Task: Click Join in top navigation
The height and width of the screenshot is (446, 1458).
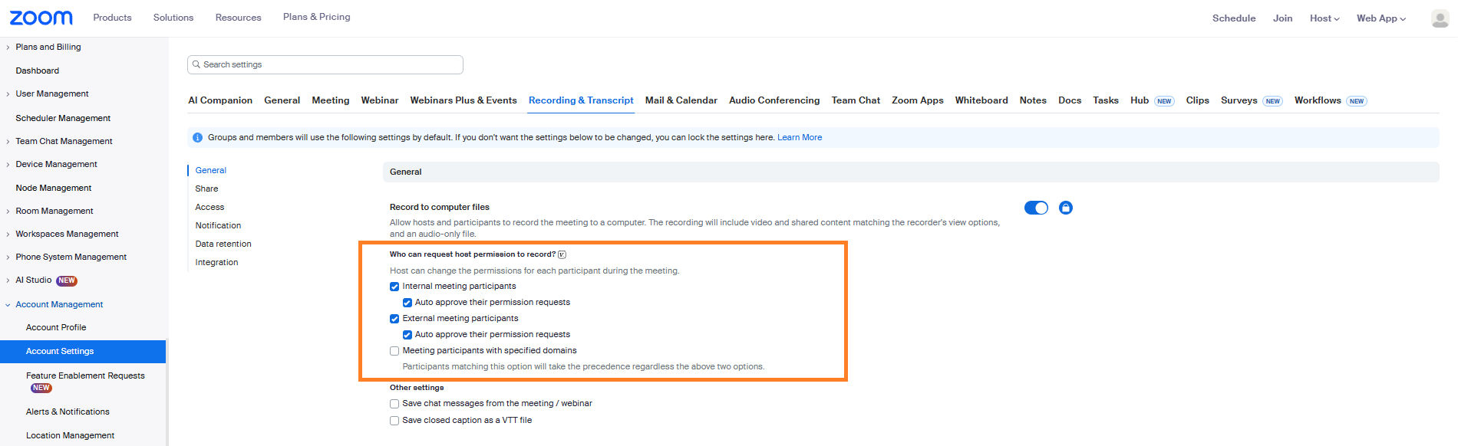Action: click(x=1282, y=18)
